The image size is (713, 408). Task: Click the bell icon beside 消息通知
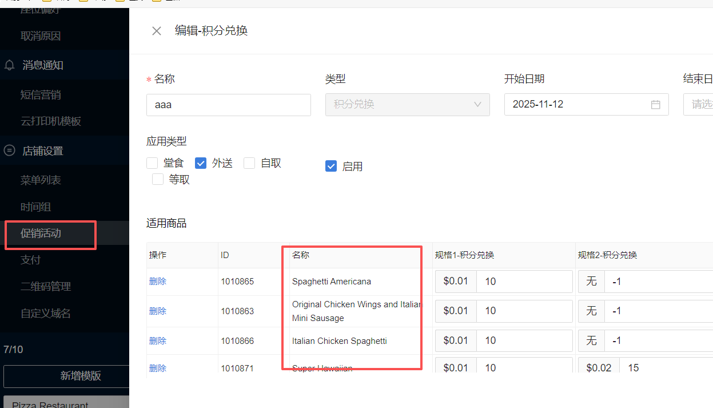[10, 65]
